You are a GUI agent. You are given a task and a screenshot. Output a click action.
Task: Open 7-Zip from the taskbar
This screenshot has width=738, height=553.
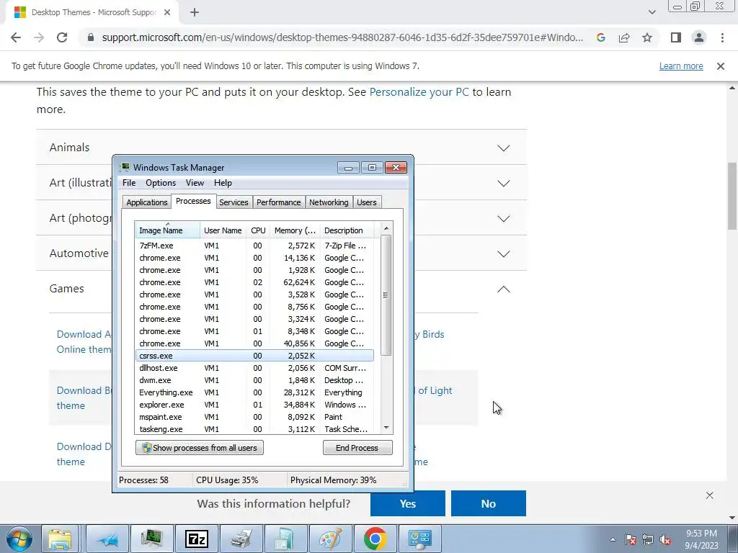[x=197, y=539]
